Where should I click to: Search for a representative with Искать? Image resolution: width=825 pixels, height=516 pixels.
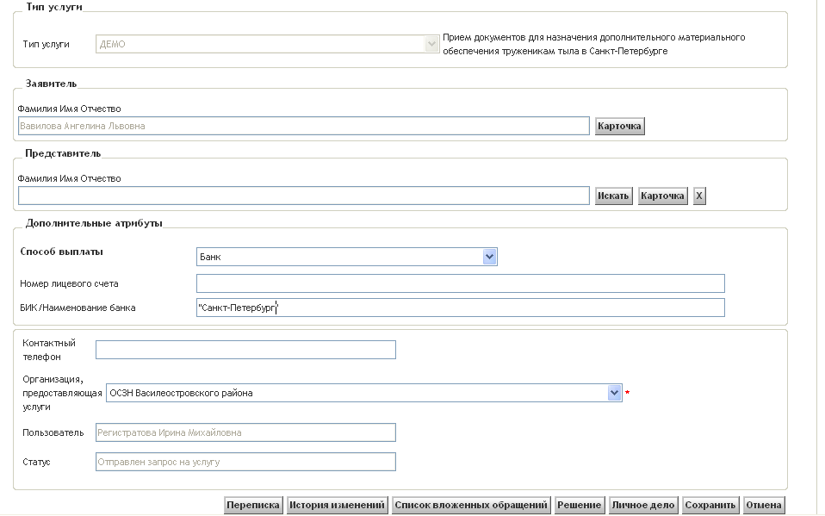click(x=613, y=196)
